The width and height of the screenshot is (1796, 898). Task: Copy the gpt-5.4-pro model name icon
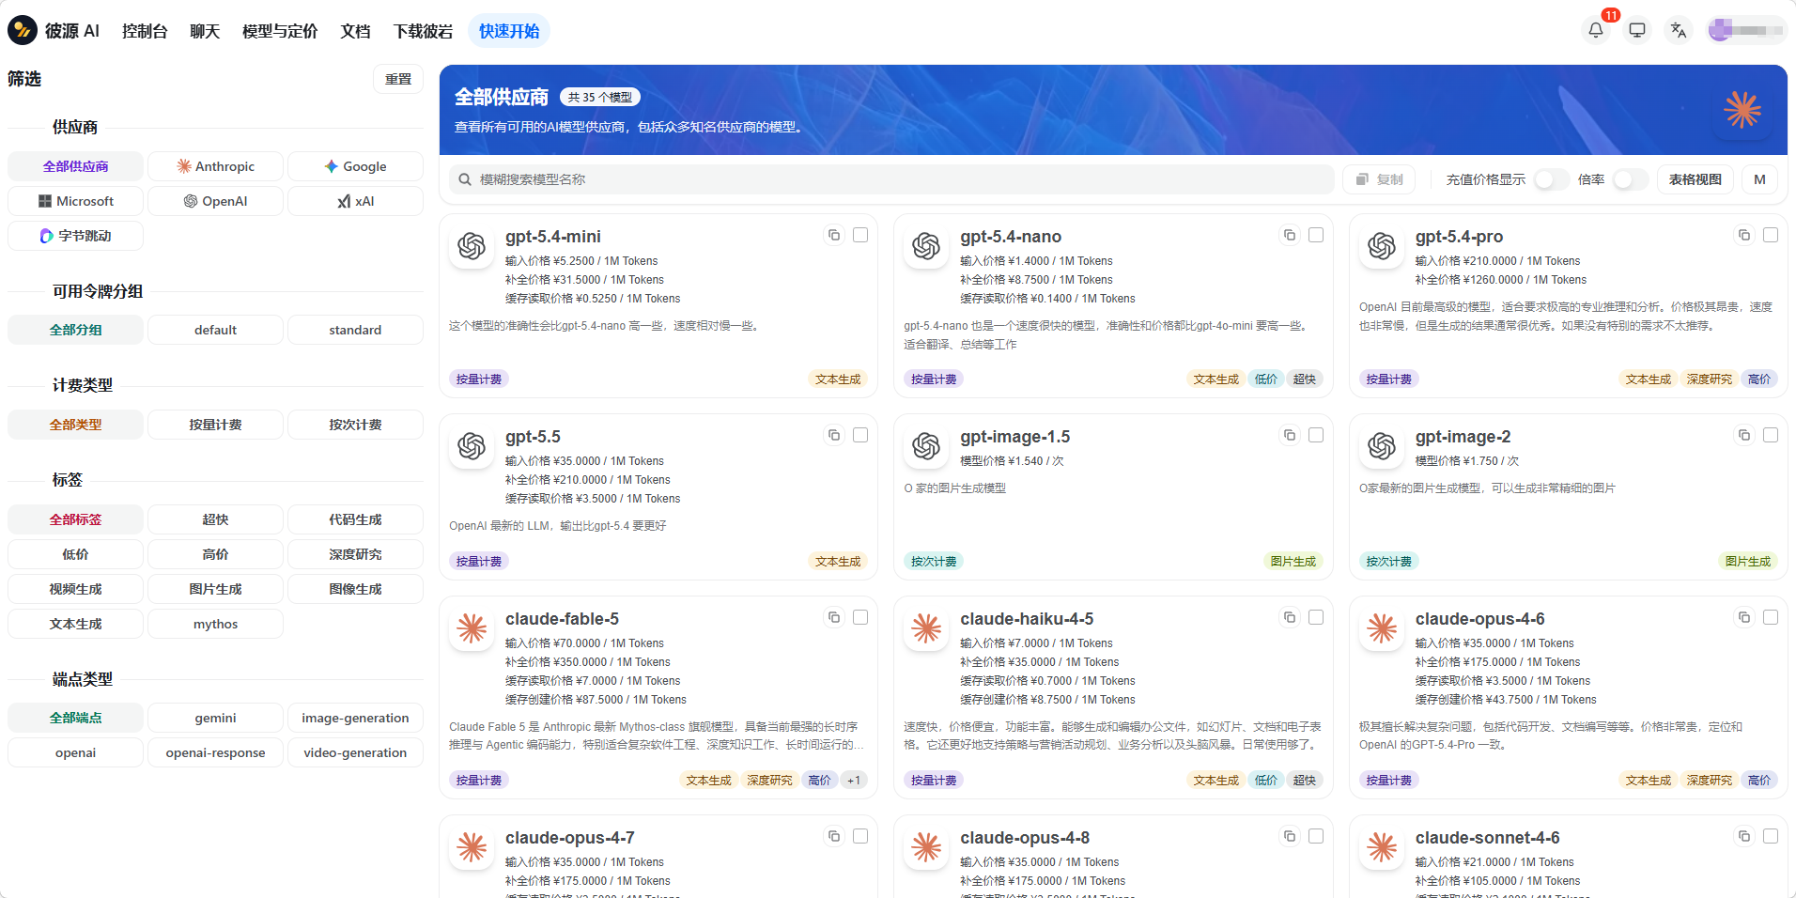coord(1743,235)
